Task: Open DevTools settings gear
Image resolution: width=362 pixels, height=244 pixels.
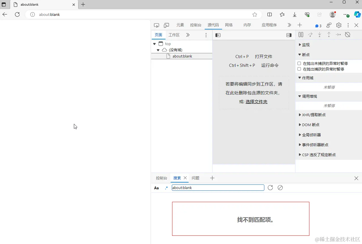Action: pos(339,25)
